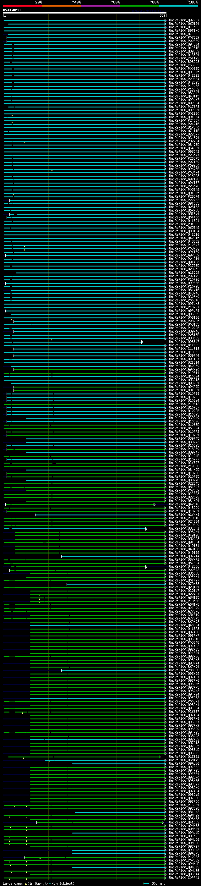201x886 pixels.
Task: Select label UniRef100_P12468
Action: coord(184,86)
